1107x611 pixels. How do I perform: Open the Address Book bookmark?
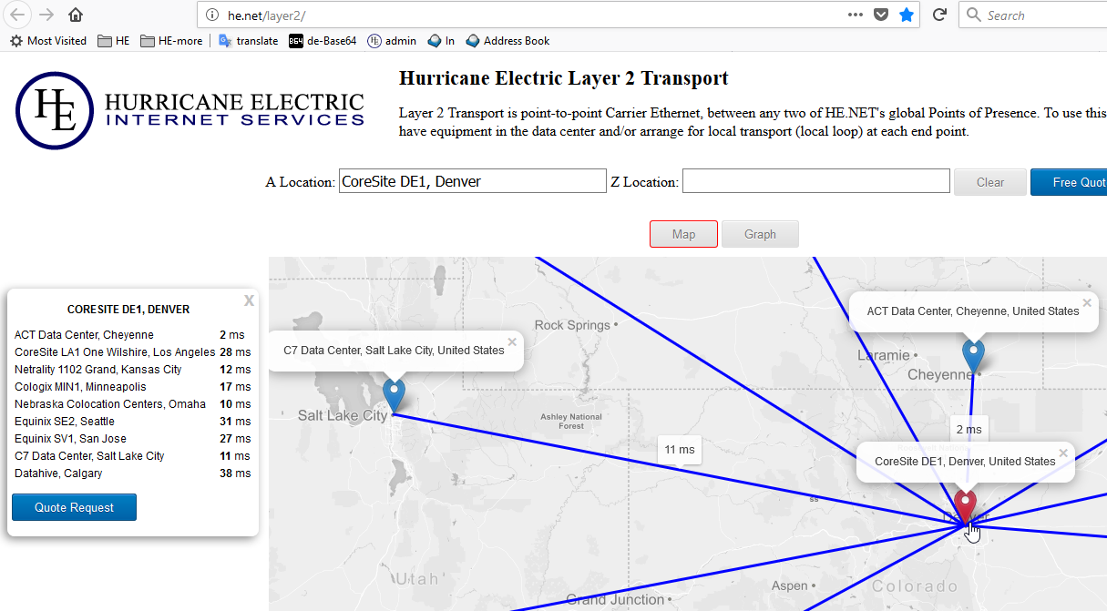(x=507, y=41)
